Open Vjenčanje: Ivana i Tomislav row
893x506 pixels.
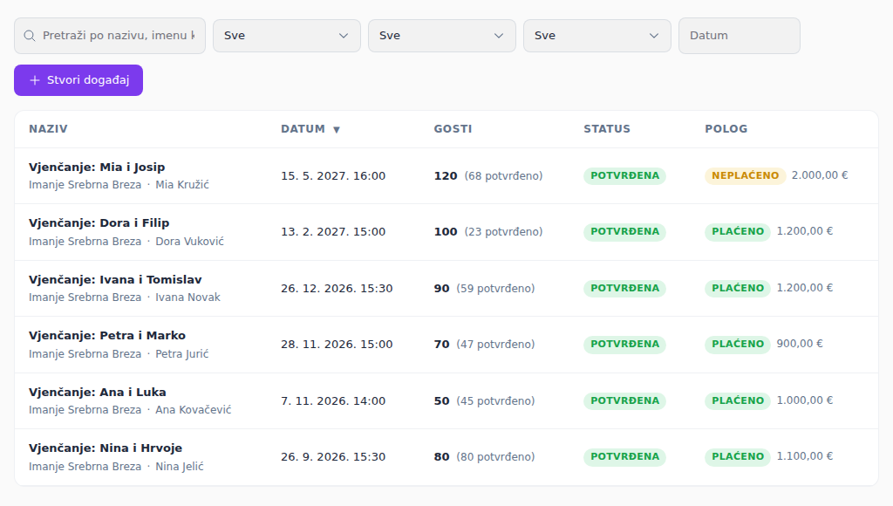(x=446, y=288)
